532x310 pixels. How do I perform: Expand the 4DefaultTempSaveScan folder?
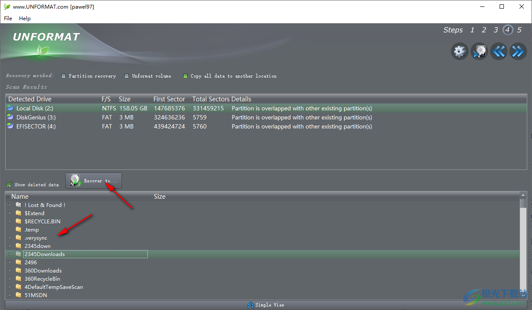click(x=10, y=287)
